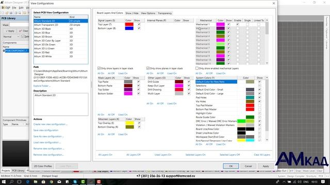
Task: Toggle Show checkbox for Top Layer
Action: tap(139, 24)
